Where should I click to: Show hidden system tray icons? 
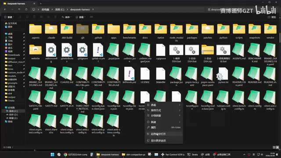pyautogui.click(x=244, y=154)
